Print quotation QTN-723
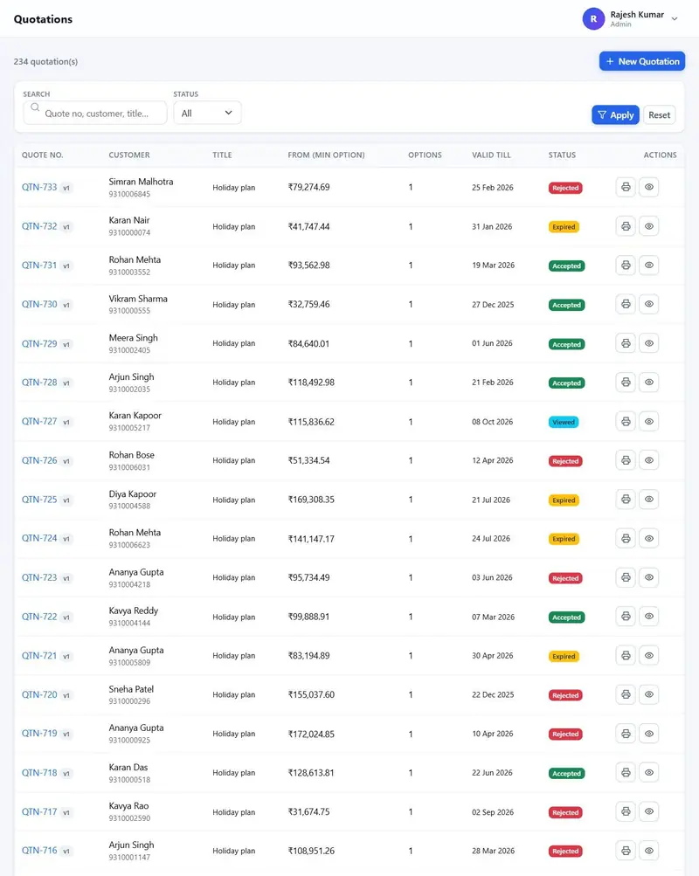The width and height of the screenshot is (699, 876). click(x=626, y=577)
